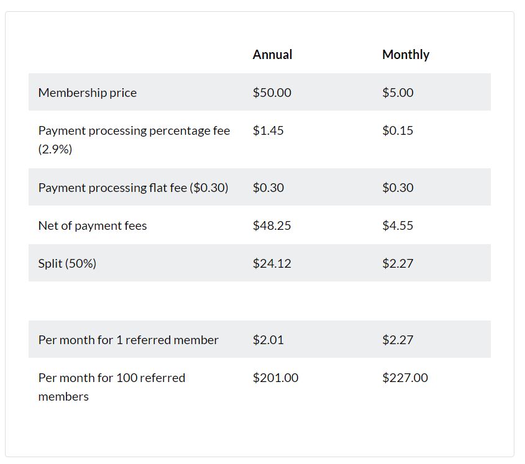This screenshot has width=525, height=464.
Task: Select the Membership price row label
Action: click(x=88, y=93)
